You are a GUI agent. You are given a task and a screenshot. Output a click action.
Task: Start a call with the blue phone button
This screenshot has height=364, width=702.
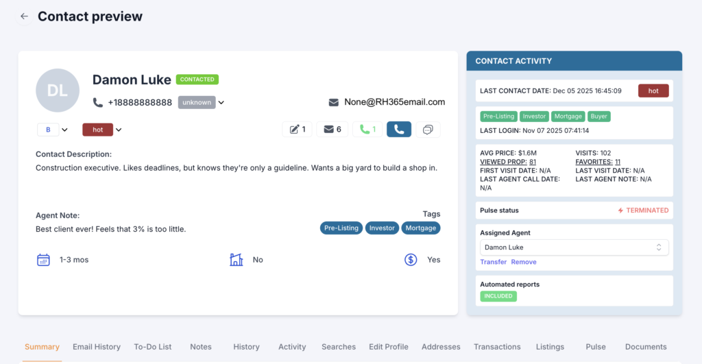[399, 130]
